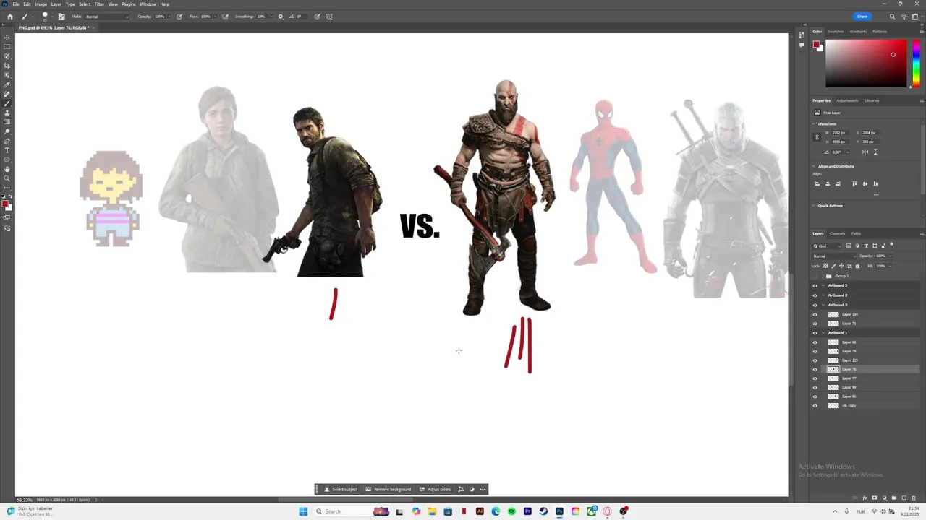Collapse Artboard 1 in Layers panel
This screenshot has width=926, height=520.
823,333
